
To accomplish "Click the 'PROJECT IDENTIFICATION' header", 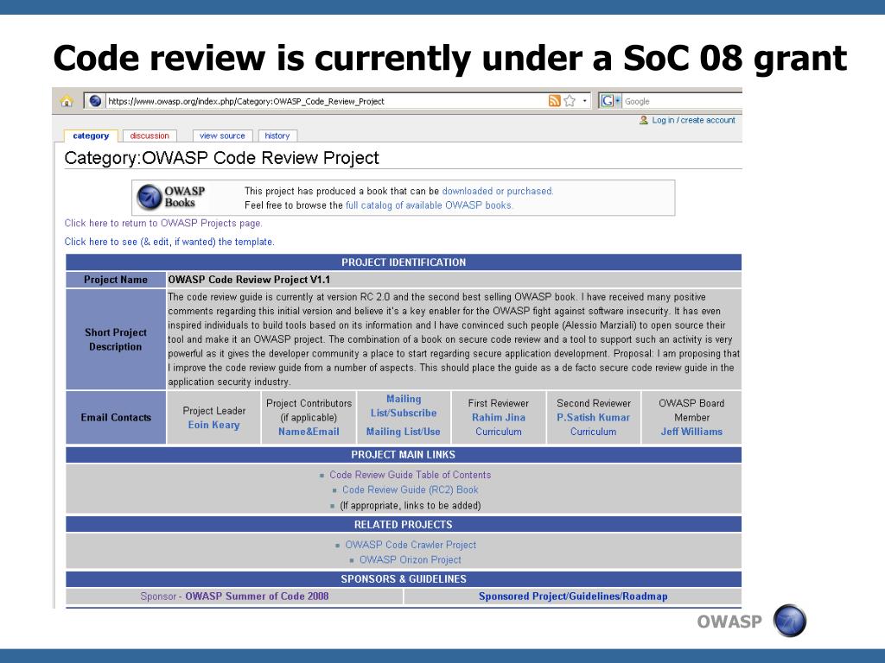I will [404, 262].
